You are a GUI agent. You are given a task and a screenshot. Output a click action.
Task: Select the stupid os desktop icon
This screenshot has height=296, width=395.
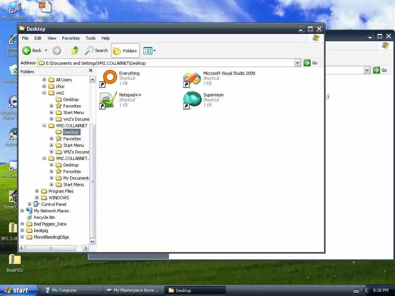[45, 10]
